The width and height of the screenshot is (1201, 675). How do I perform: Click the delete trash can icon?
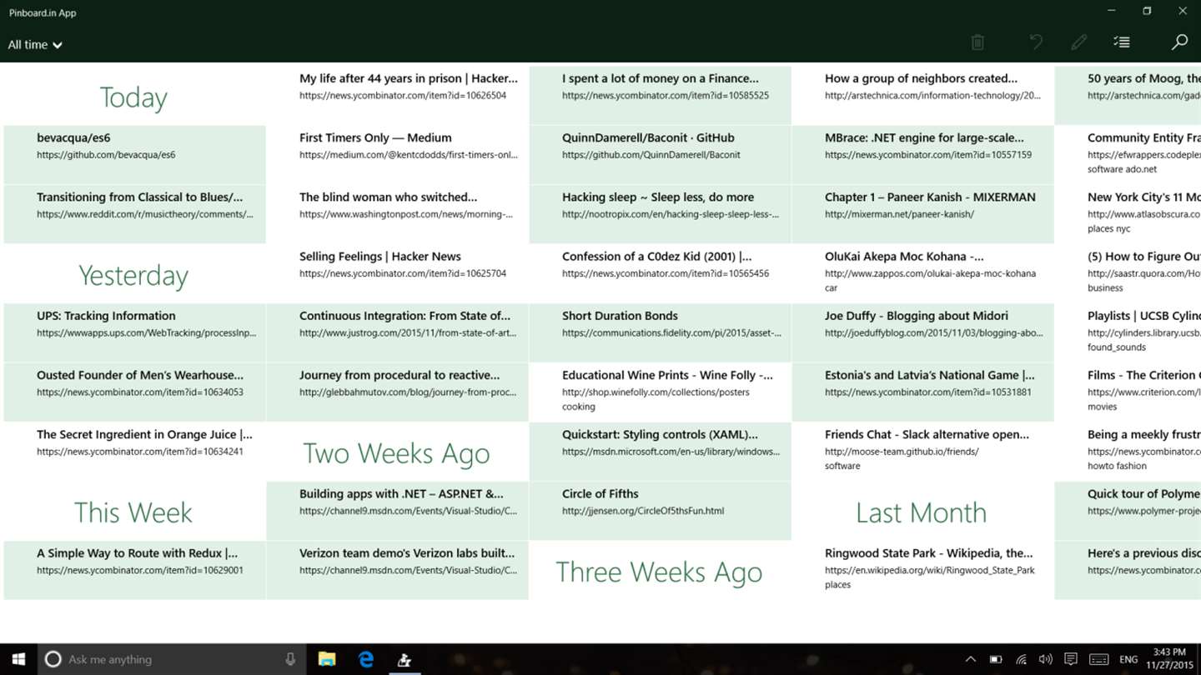[977, 42]
